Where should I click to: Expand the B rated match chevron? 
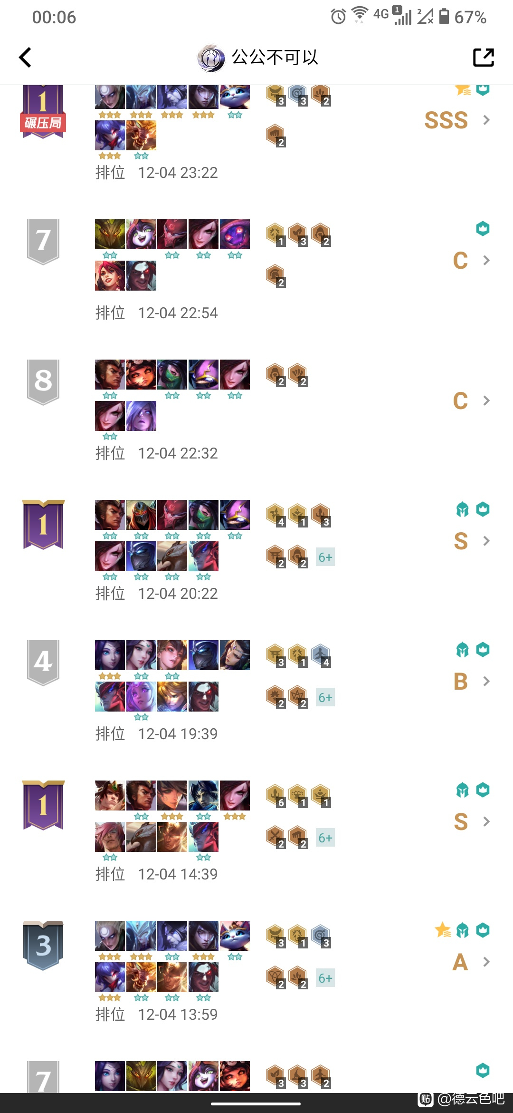click(486, 681)
